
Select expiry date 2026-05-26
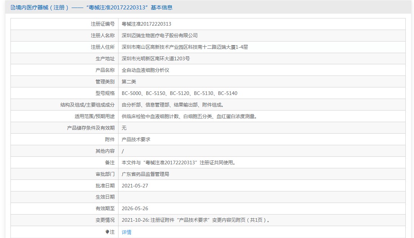[x=135, y=209]
